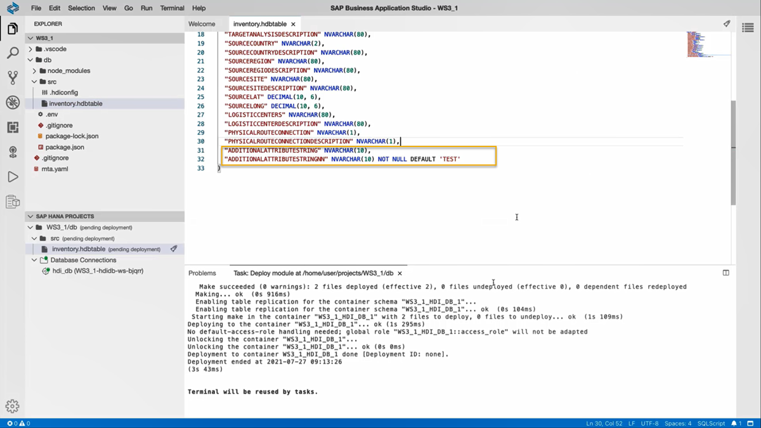Screen dimensions: 761x428
Task: Open the Go menu
Action: click(x=129, y=8)
